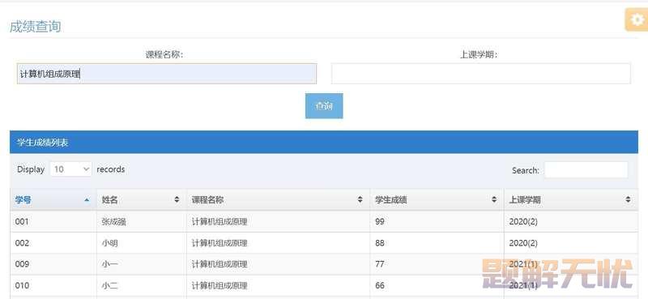Screen dimensions: 648x299
Task: Click 计算机组成原理 in row 010
Action: coord(220,286)
